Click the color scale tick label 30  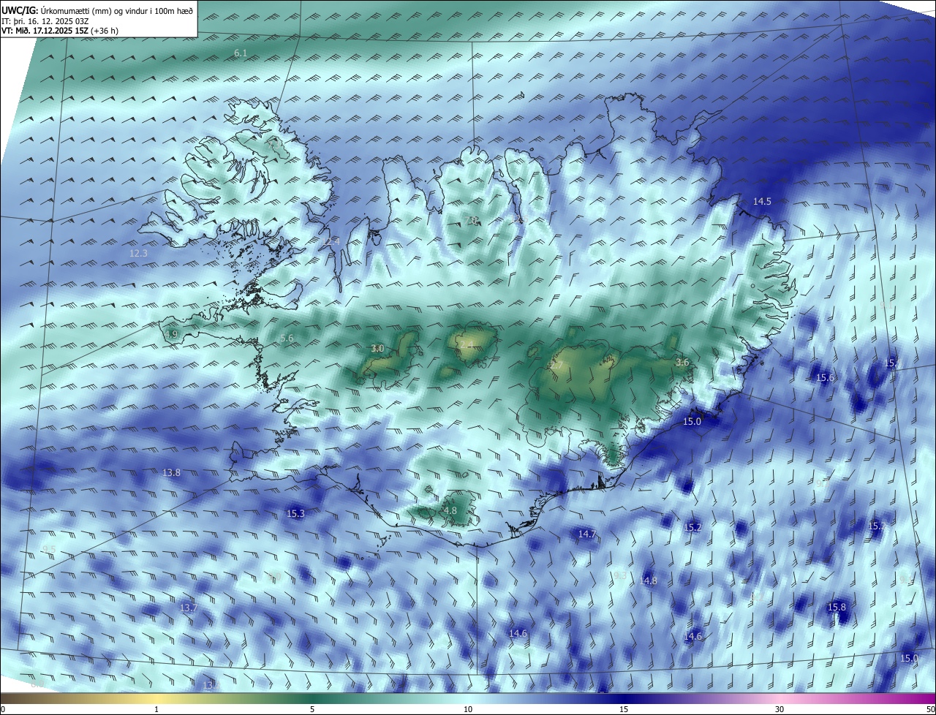(x=780, y=709)
